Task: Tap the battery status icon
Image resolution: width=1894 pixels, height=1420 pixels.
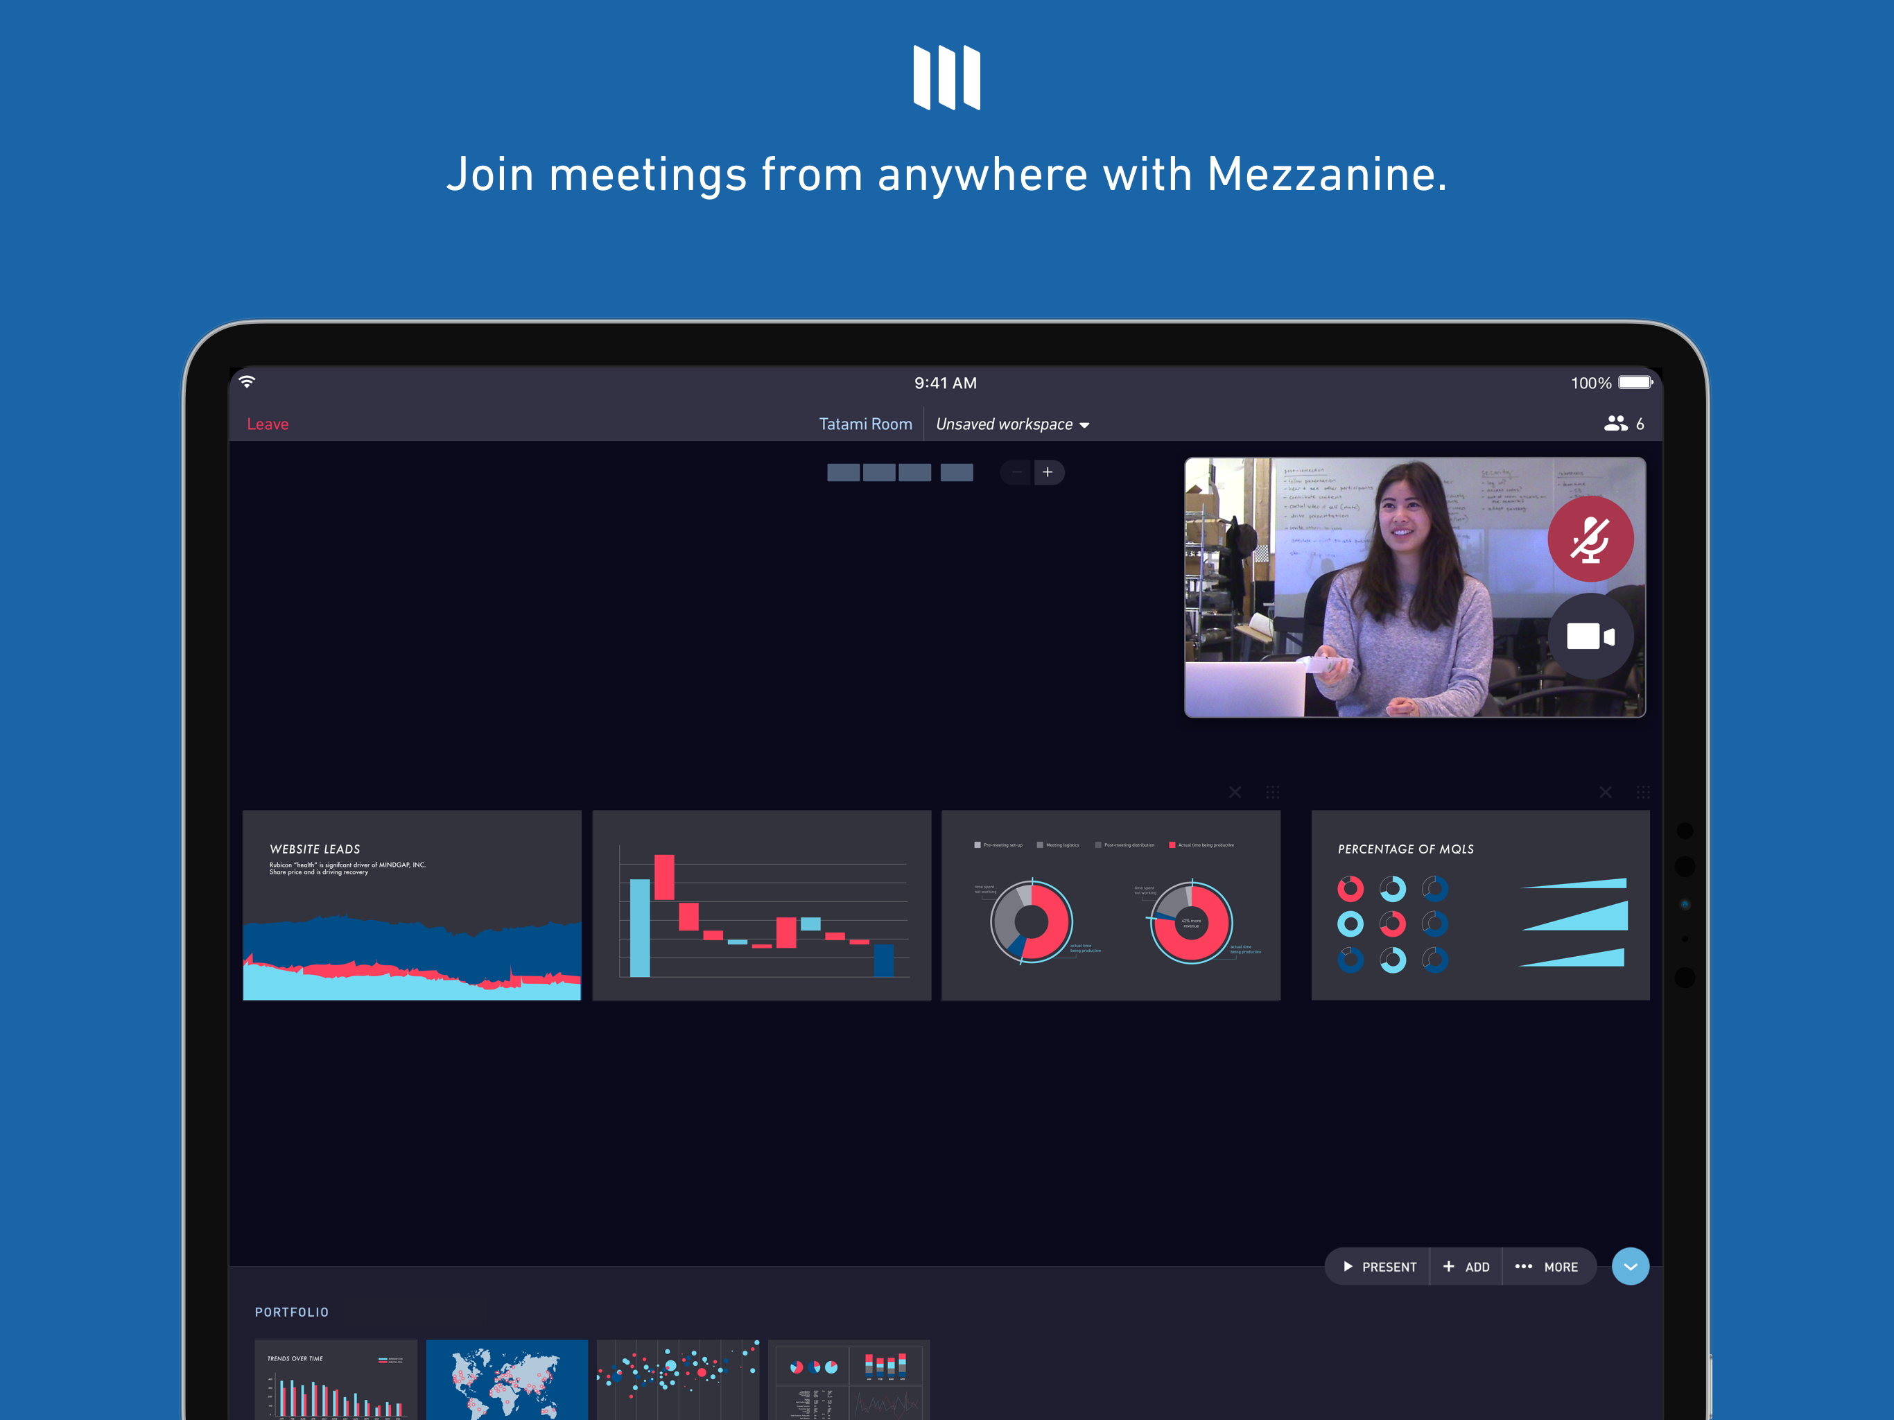Action: pos(1635,382)
